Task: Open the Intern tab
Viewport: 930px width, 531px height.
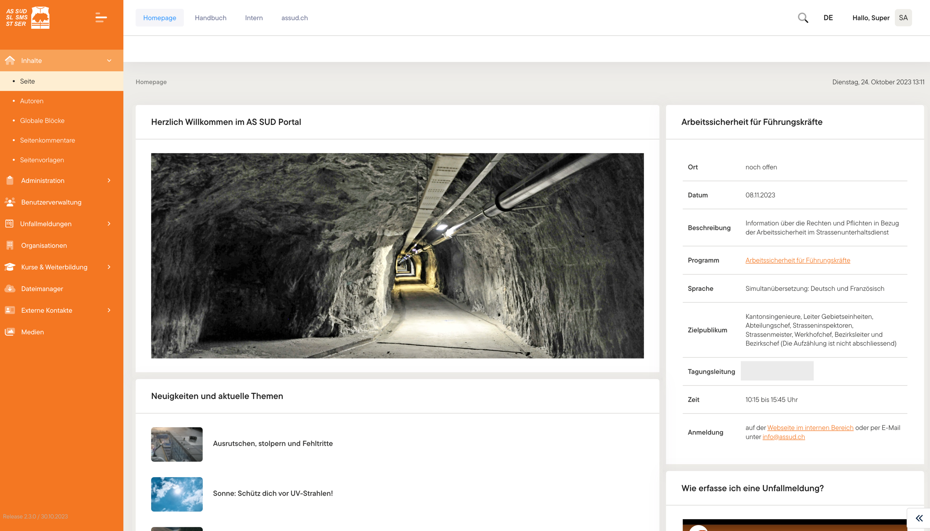Action: pos(254,18)
